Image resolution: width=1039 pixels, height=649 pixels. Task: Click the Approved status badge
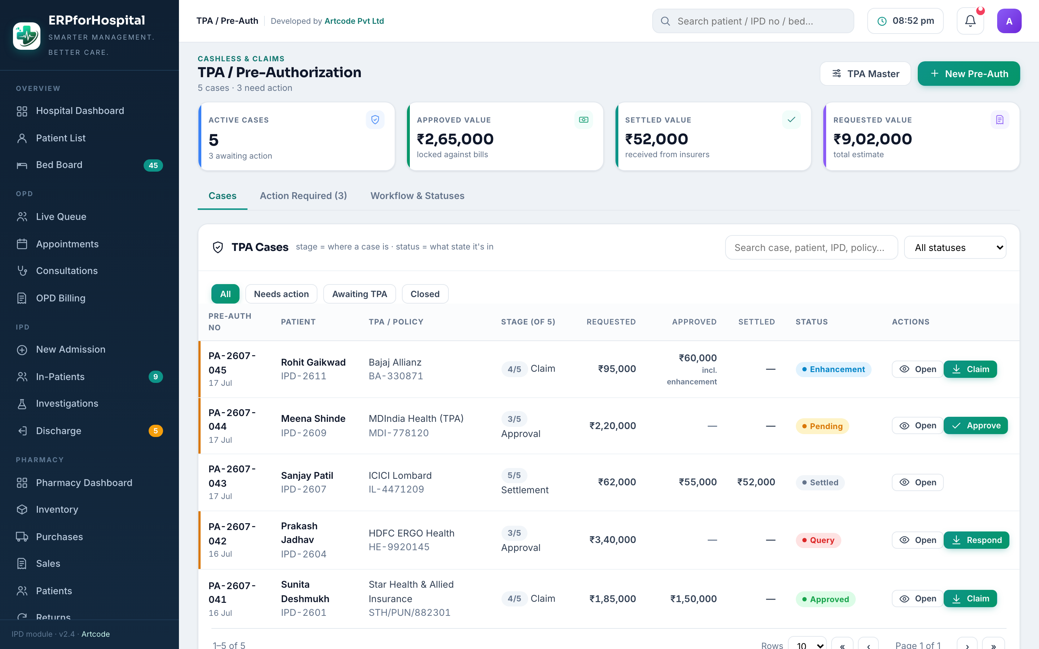click(825, 599)
